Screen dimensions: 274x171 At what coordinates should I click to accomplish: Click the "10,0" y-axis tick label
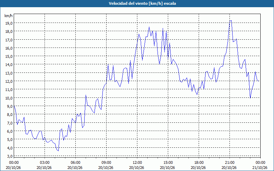click(9, 98)
